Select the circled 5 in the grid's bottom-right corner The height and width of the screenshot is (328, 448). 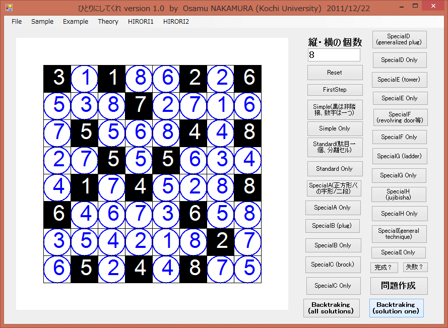click(248, 270)
